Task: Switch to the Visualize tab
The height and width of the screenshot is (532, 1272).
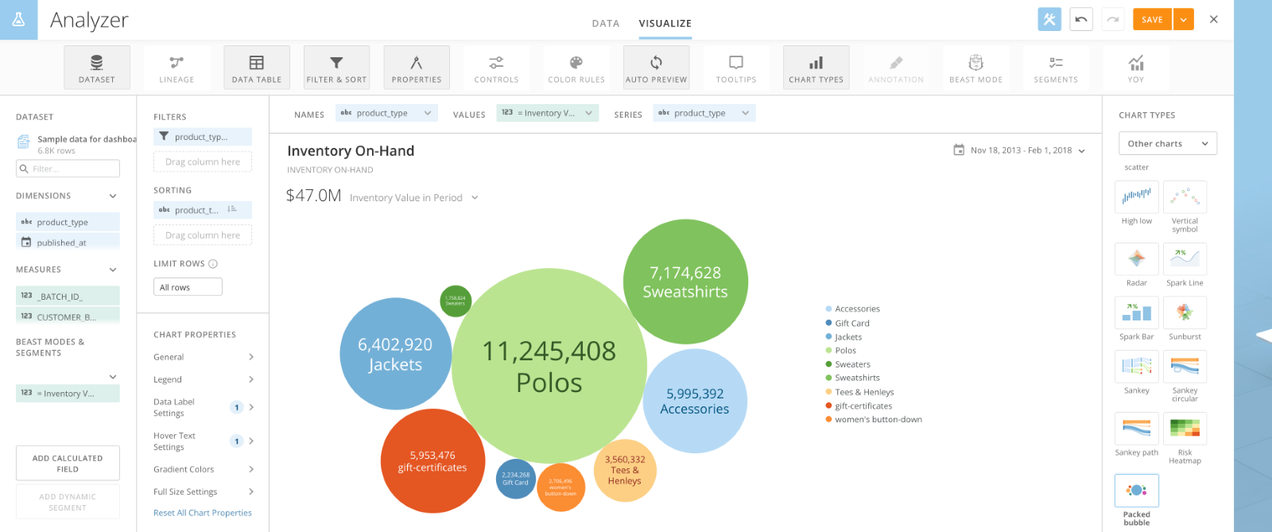Action: (x=665, y=24)
